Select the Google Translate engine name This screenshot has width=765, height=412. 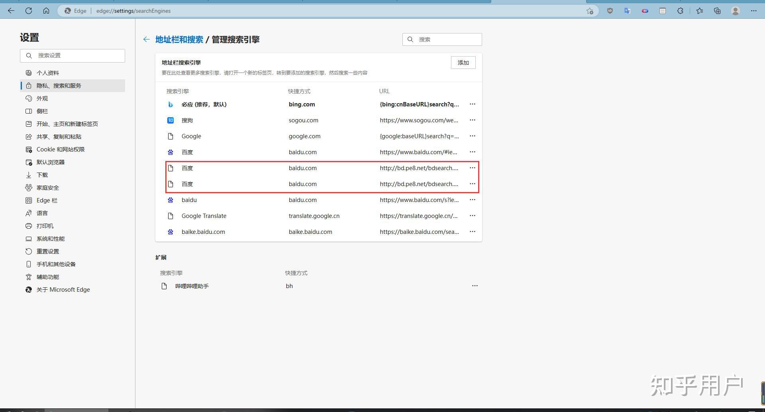(204, 216)
